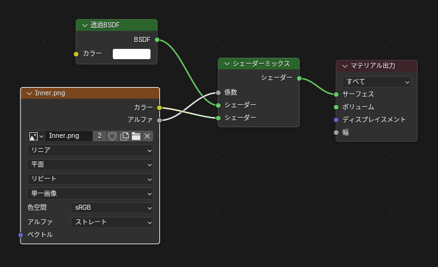The height and width of the screenshot is (267, 438).
Task: Collapse the Inner.png image texture node
Action: (29, 93)
